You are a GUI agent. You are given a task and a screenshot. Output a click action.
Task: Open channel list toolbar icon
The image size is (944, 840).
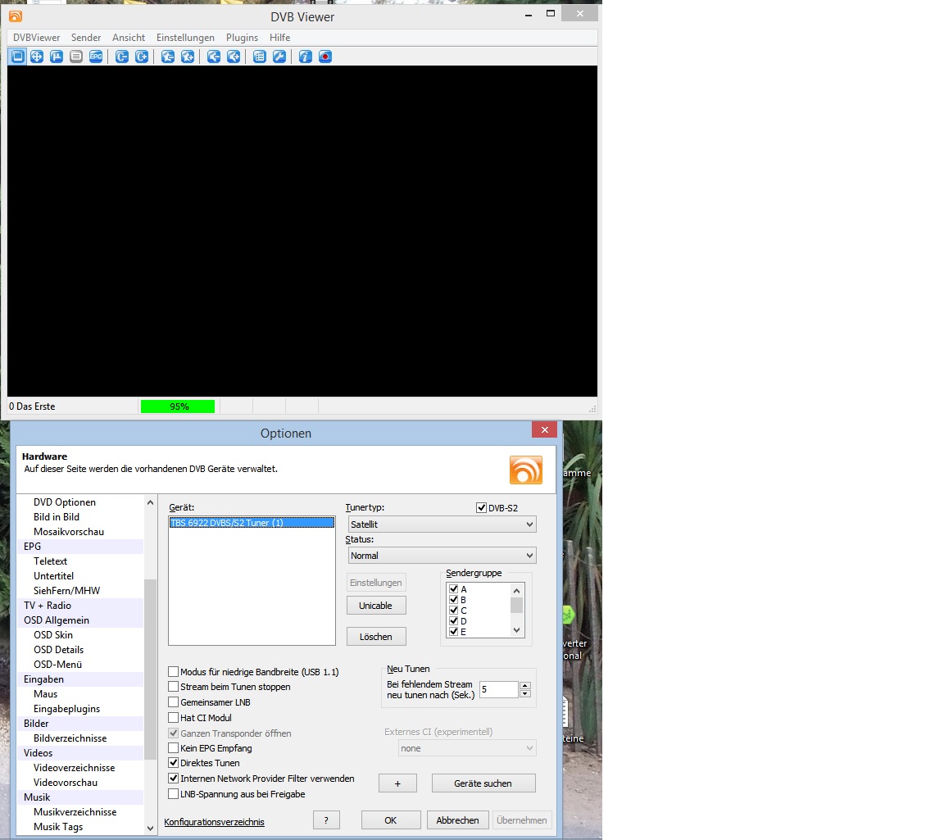(260, 57)
